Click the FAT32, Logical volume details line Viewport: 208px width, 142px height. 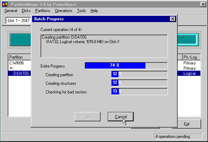83,42
